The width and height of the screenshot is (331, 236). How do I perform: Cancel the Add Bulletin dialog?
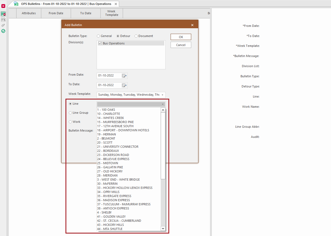[180, 45]
